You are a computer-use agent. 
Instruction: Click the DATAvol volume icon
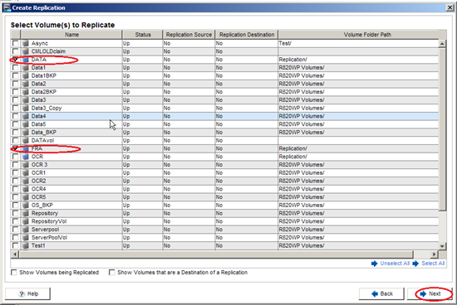[26, 140]
